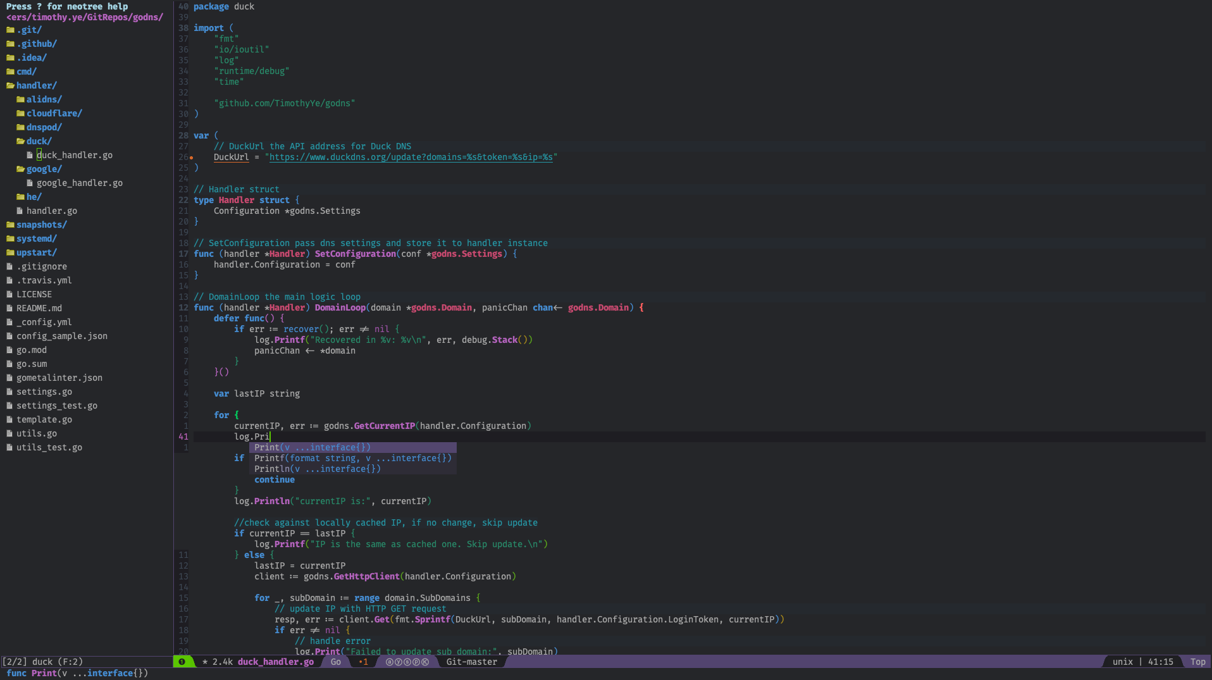Image resolution: width=1212 pixels, height=680 pixels.
Task: Click file icon beside template.go
Action: pyautogui.click(x=9, y=419)
